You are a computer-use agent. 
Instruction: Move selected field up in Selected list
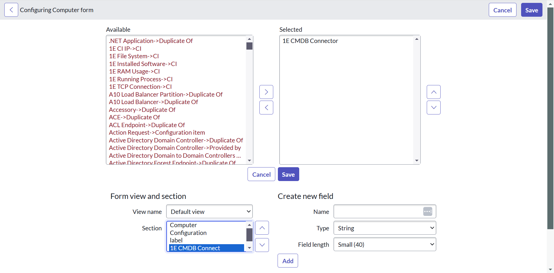(433, 92)
